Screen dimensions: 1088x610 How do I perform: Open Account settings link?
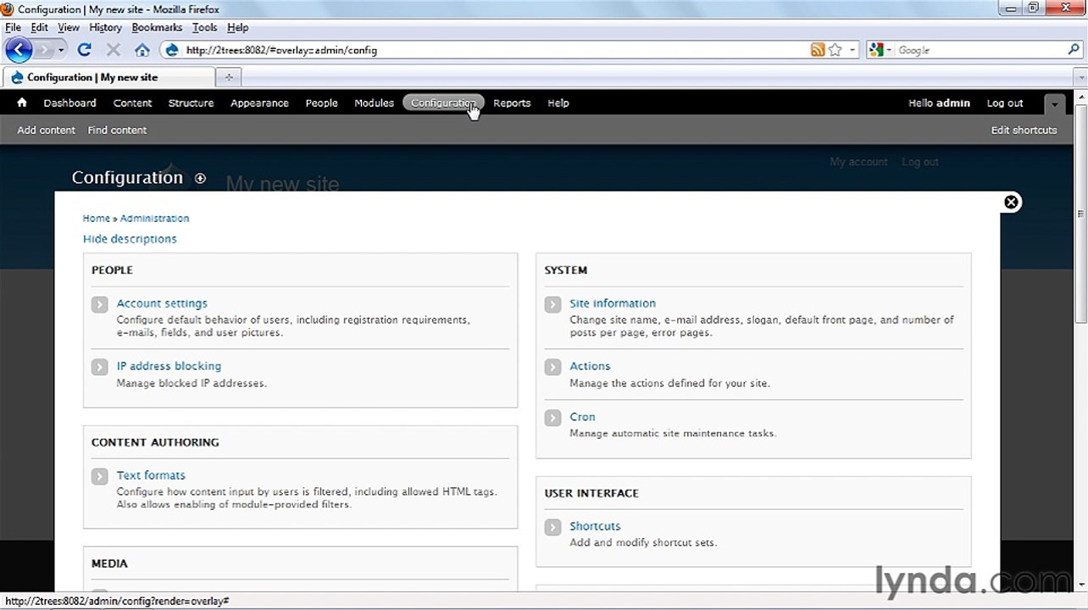point(162,303)
